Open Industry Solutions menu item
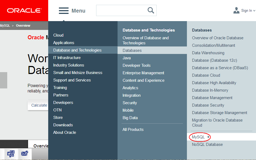Viewport: 256px width, 160px height. 69,65
